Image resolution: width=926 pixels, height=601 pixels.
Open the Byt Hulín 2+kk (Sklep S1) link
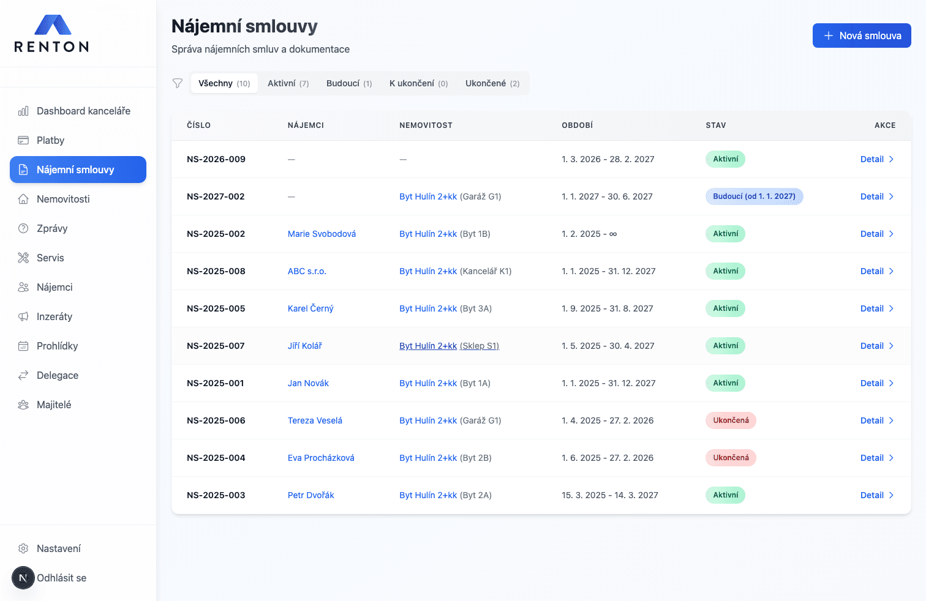pyautogui.click(x=449, y=346)
